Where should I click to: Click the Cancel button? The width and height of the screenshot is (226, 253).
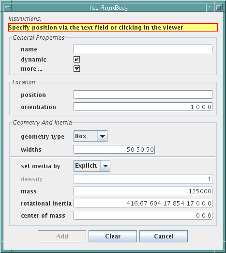coord(164,236)
